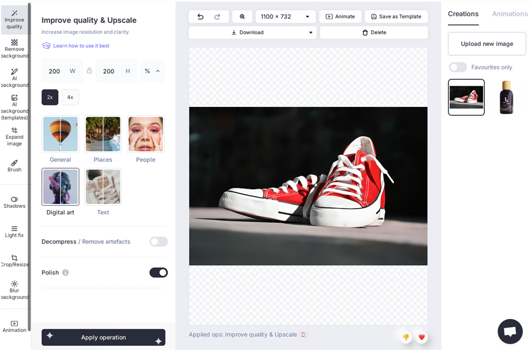Click the zoom magnifier icon

[242, 17]
